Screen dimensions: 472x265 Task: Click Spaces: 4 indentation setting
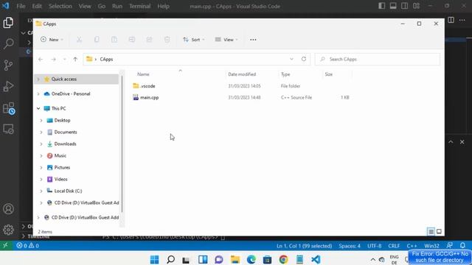coord(349,245)
